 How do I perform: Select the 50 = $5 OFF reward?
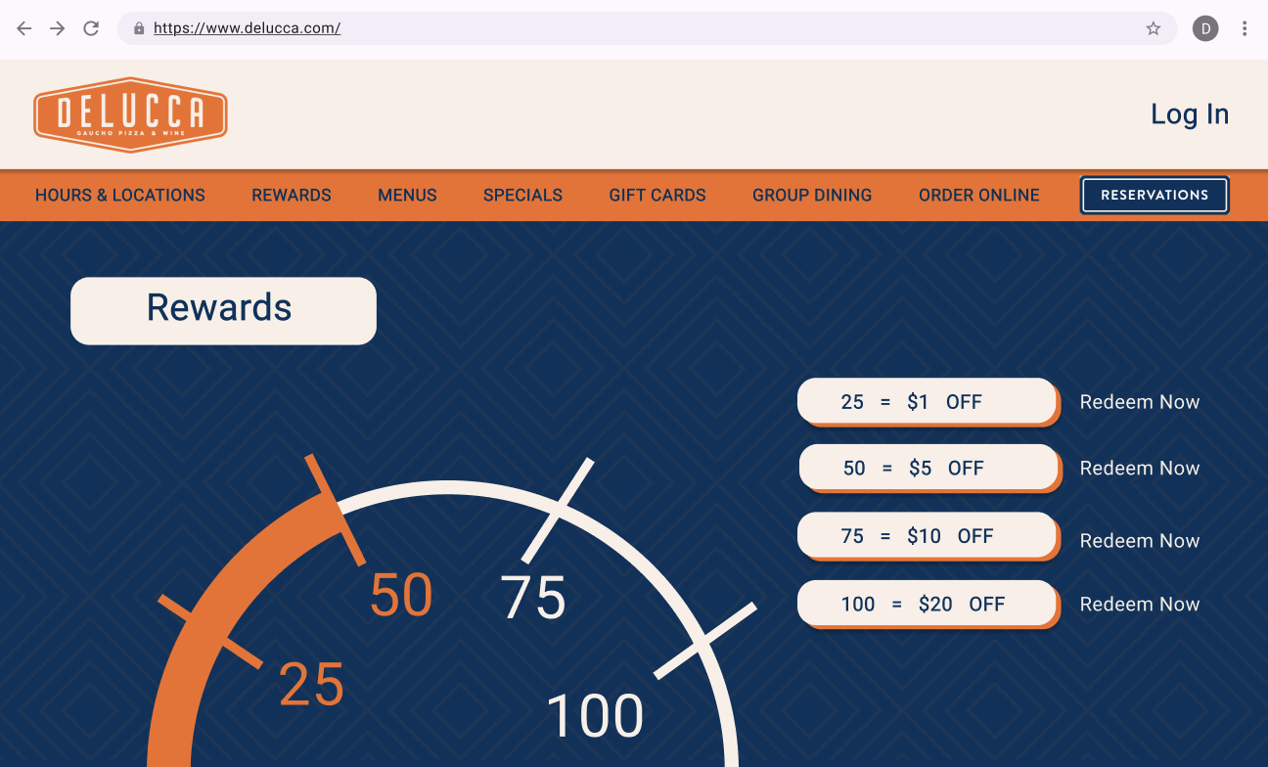tap(930, 469)
